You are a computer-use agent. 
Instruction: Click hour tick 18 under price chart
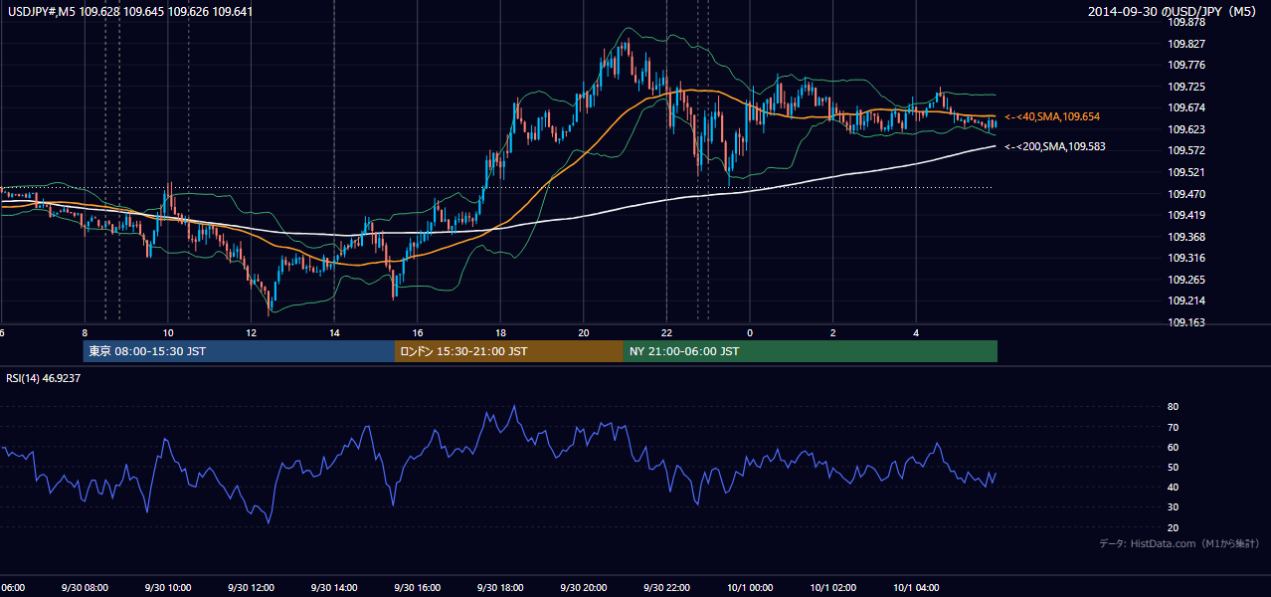[500, 333]
